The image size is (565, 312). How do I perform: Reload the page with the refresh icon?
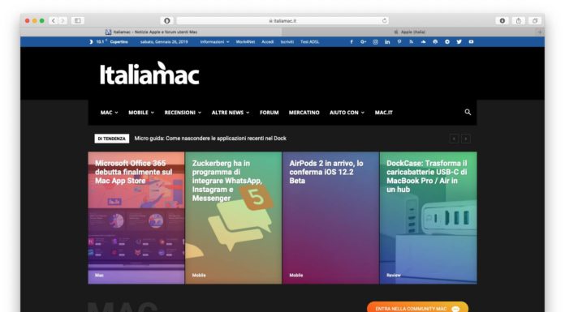[x=385, y=20]
